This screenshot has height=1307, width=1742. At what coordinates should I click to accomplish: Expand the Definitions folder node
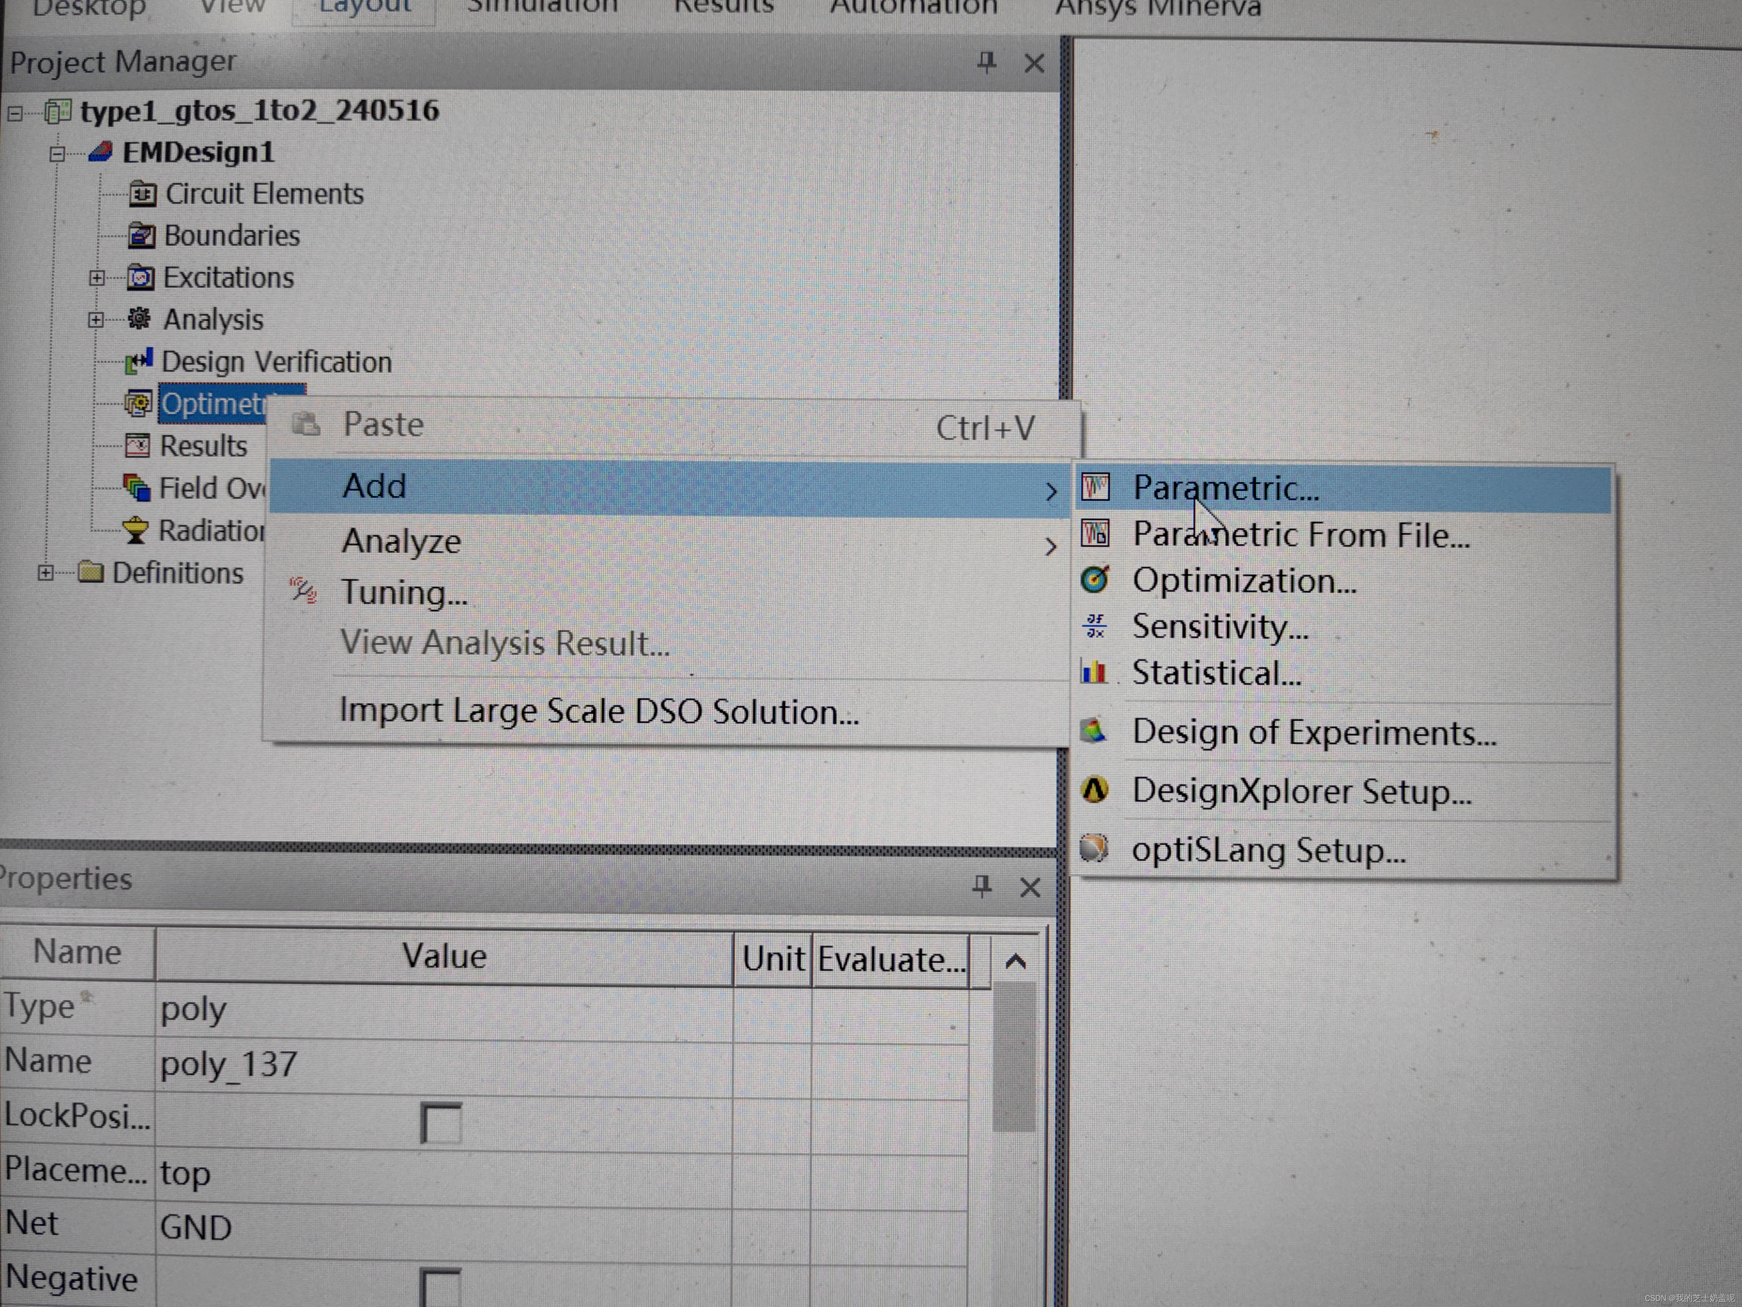46,573
